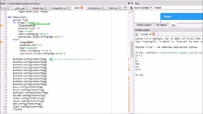
Task: Click line 79 tog='disabled'
Action: [29, 48]
